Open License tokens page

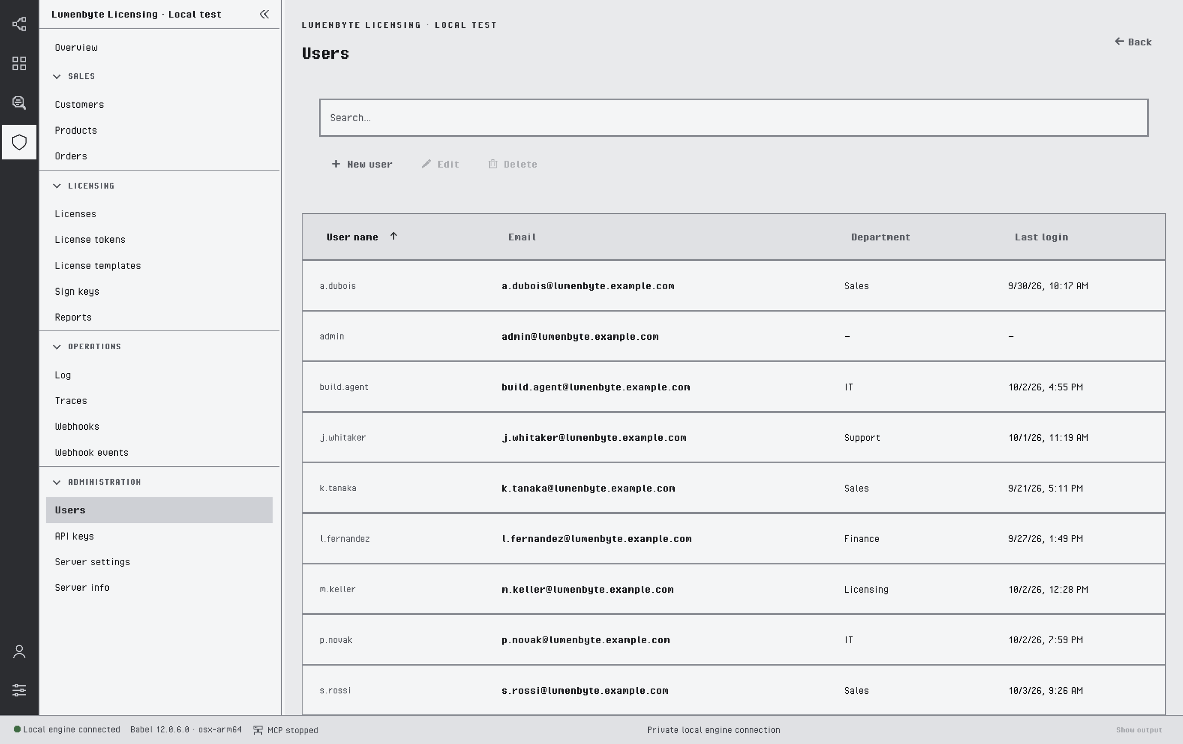pyautogui.click(x=90, y=240)
